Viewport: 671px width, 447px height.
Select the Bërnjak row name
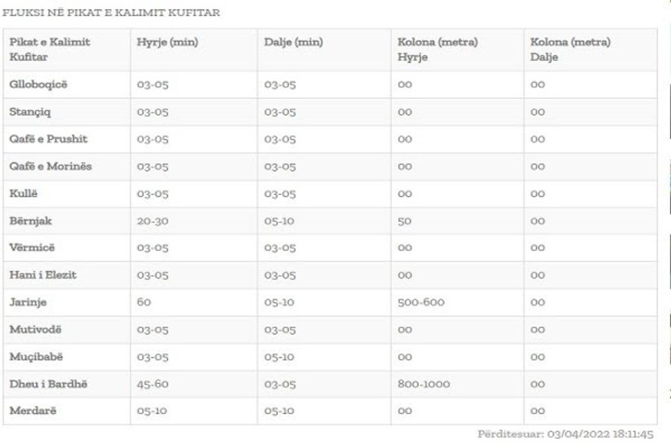pos(30,221)
